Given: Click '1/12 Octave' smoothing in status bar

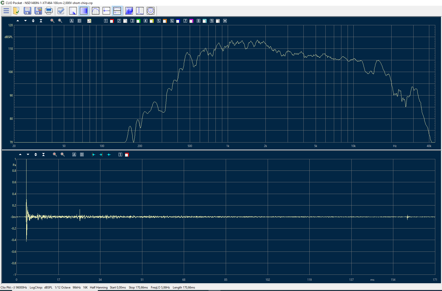Looking at the screenshot, I should coord(62,287).
